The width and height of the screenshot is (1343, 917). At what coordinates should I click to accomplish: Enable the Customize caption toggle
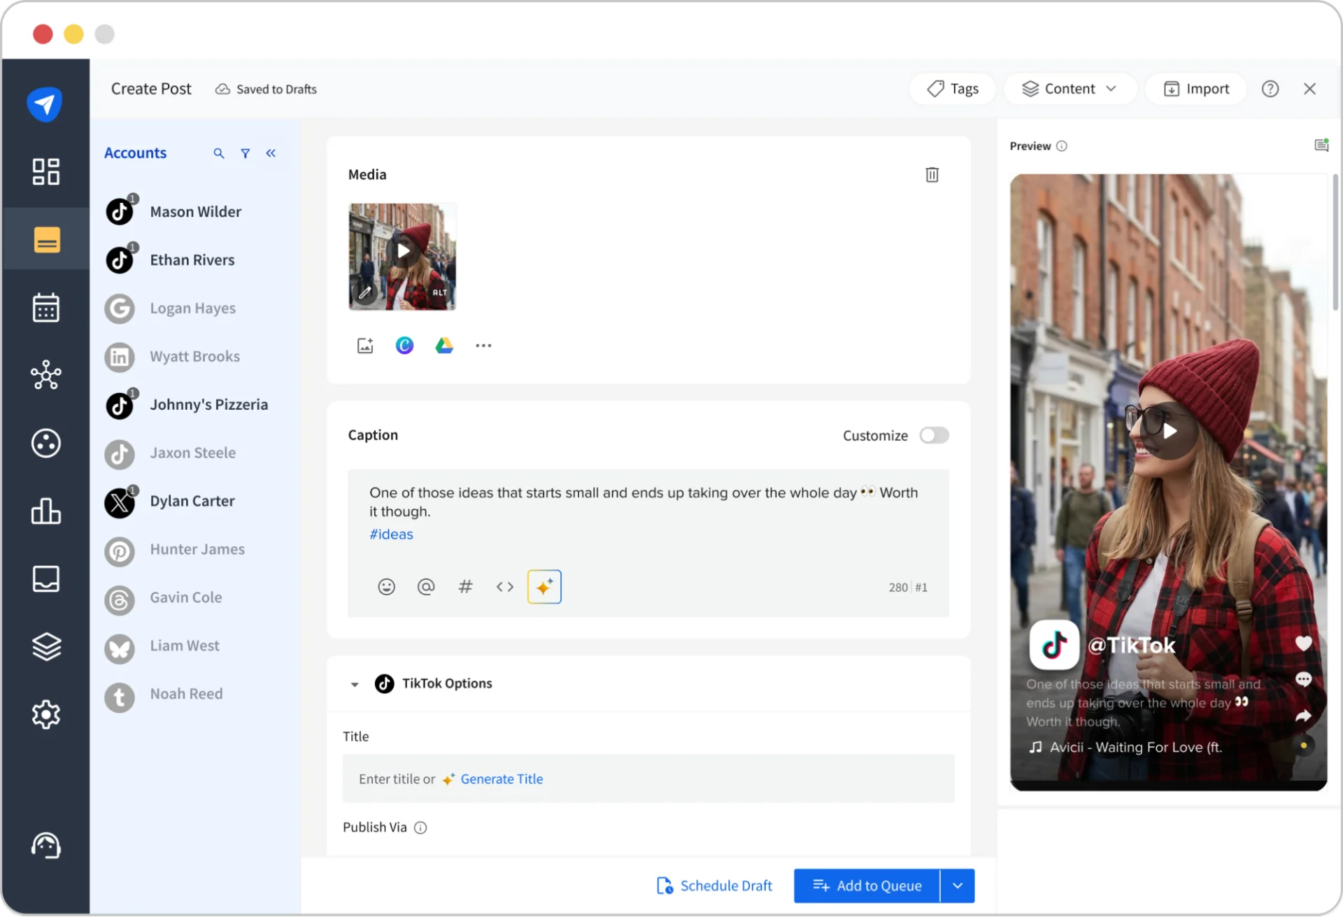coord(935,435)
